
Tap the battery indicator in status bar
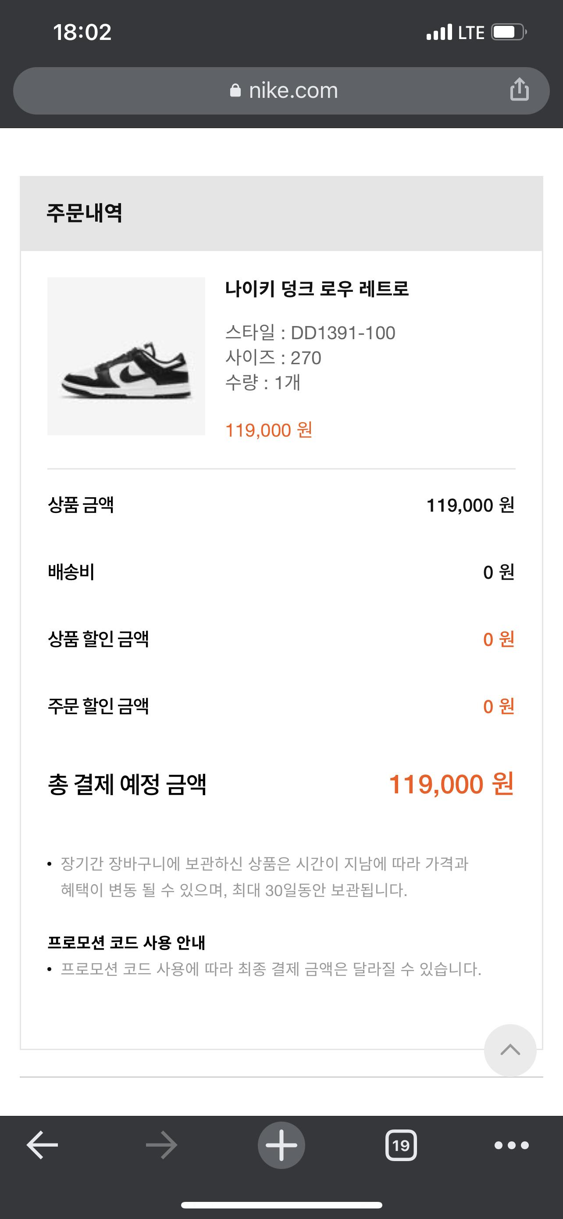pos(509,32)
